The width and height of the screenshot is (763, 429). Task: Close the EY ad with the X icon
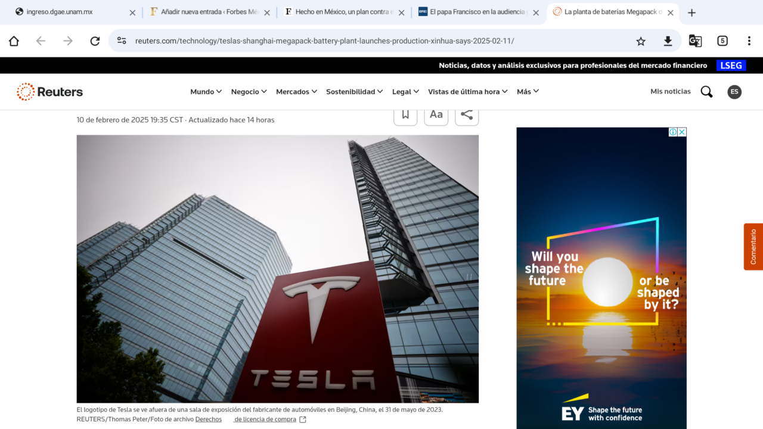click(682, 132)
